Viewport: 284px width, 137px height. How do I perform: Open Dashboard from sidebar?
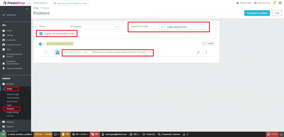coord(11,15)
